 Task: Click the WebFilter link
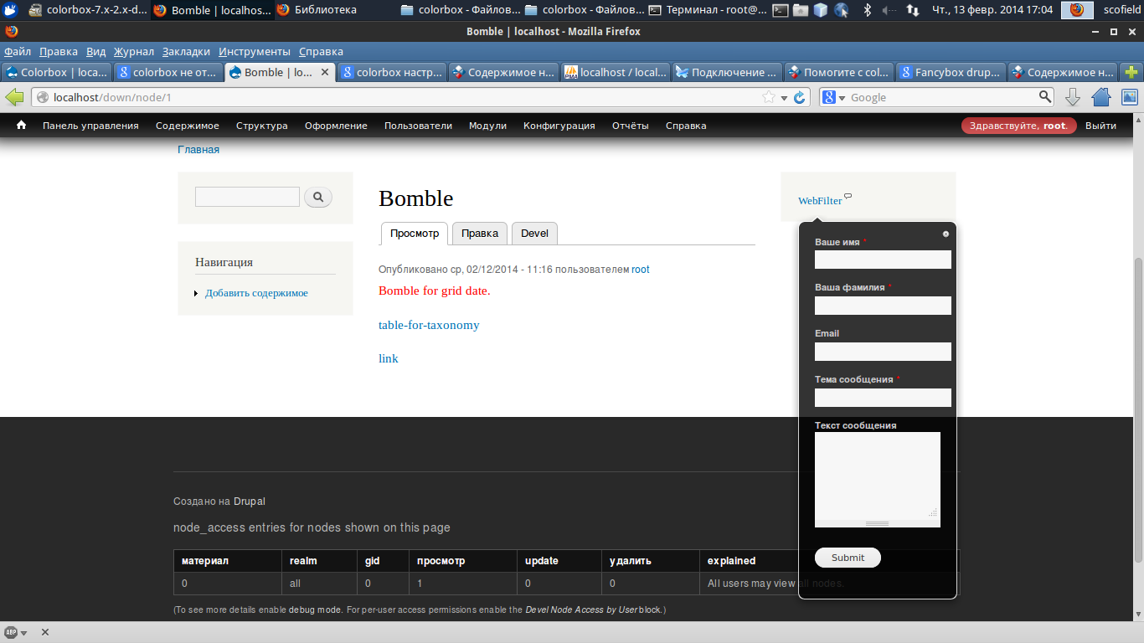point(820,201)
